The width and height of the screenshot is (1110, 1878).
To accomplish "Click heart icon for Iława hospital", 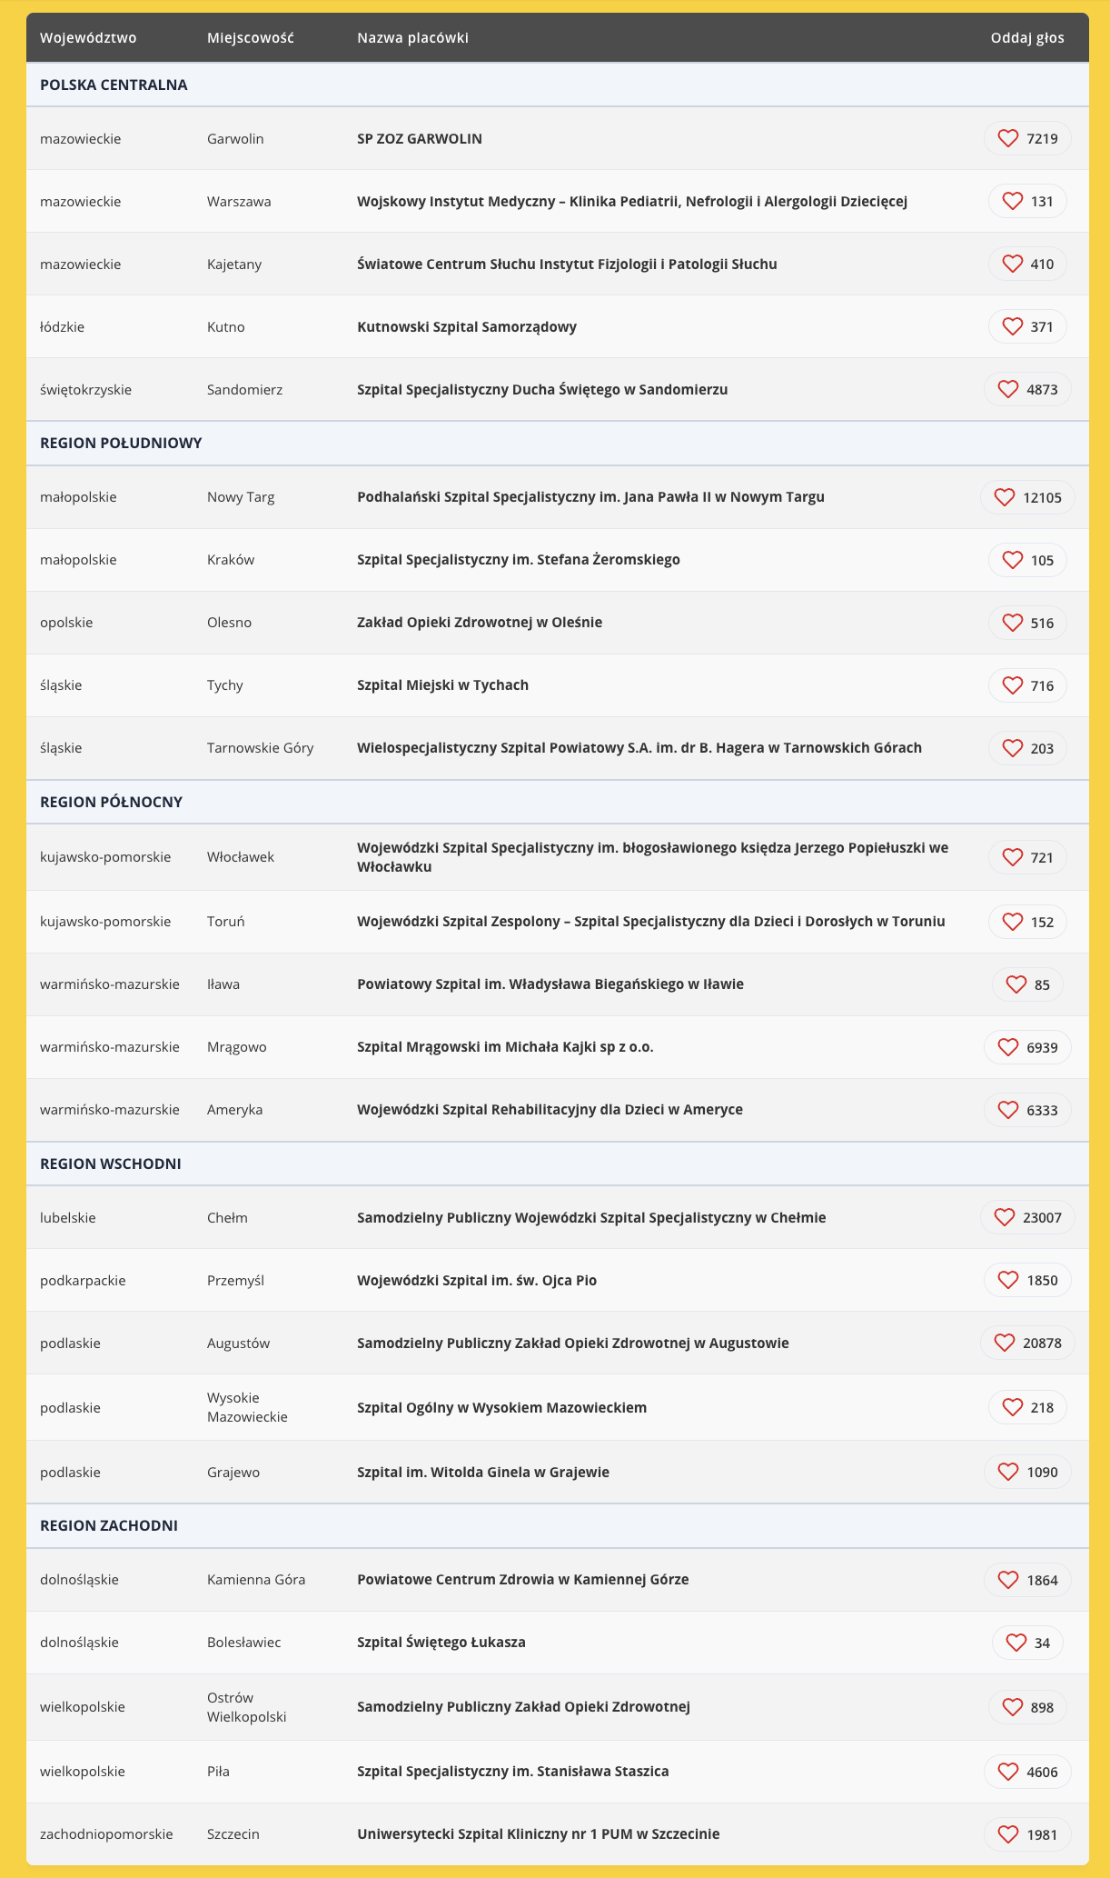I will coord(1016,984).
